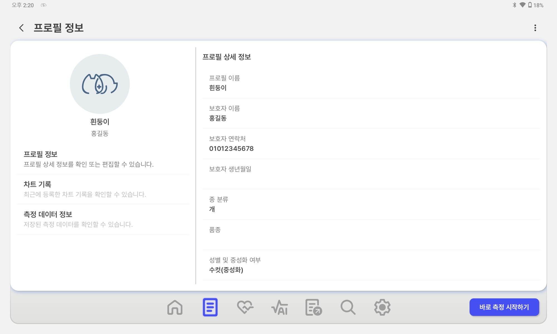
Task: Open the three-dot more options menu
Action: [x=535, y=28]
